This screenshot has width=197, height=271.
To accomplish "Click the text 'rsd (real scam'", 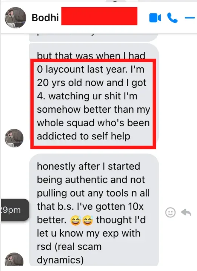I will [x=69, y=246].
